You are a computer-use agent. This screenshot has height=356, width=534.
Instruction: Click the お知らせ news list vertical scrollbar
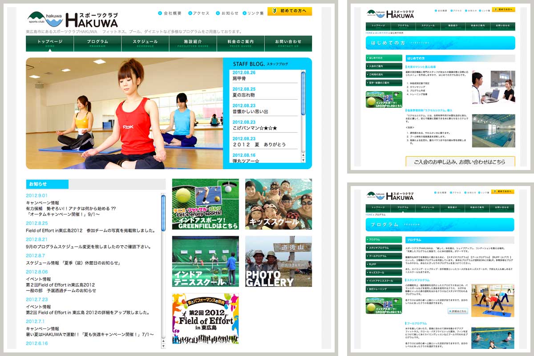pos(163,214)
